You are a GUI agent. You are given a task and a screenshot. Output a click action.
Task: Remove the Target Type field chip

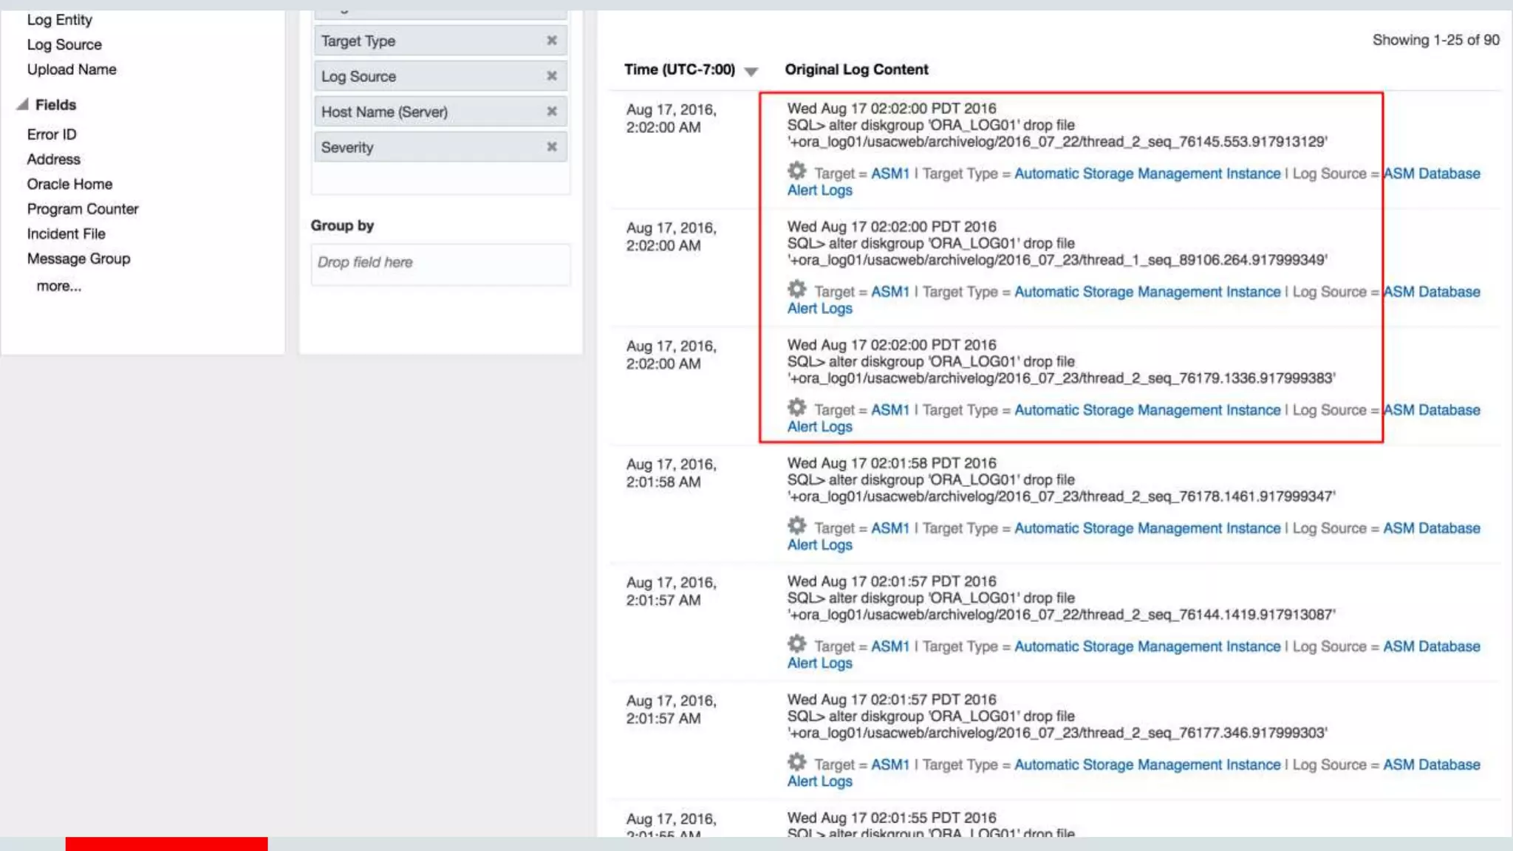(551, 41)
